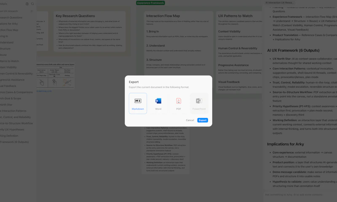Open Framework (6 Outputs) outline entry

tap(14, 142)
